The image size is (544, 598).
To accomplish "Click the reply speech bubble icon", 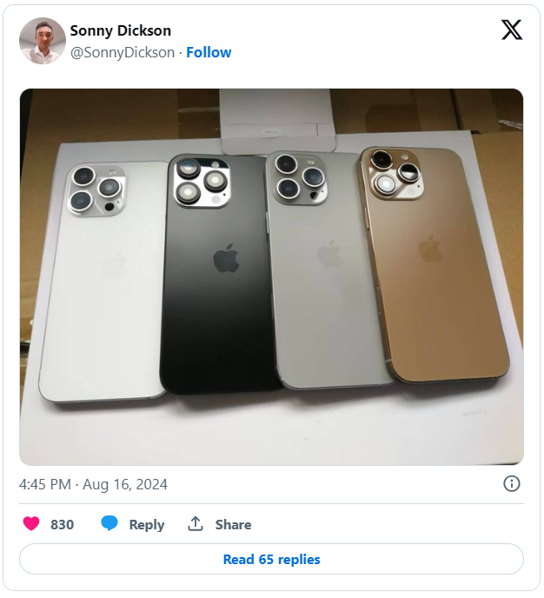I will click(109, 524).
